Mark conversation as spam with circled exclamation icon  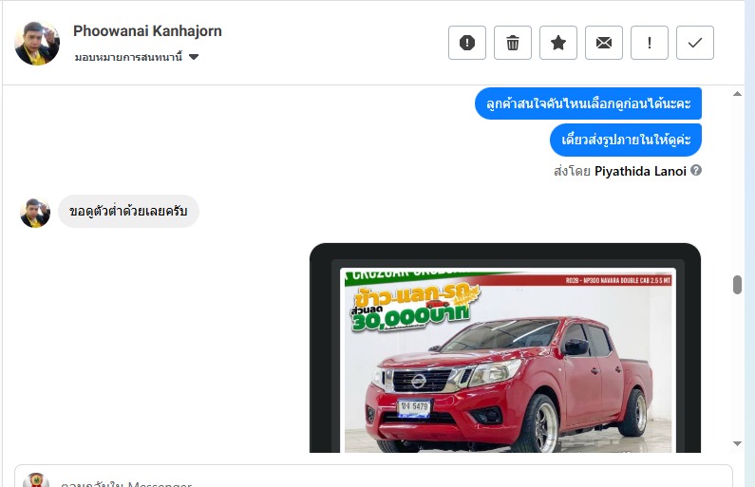[x=466, y=43]
